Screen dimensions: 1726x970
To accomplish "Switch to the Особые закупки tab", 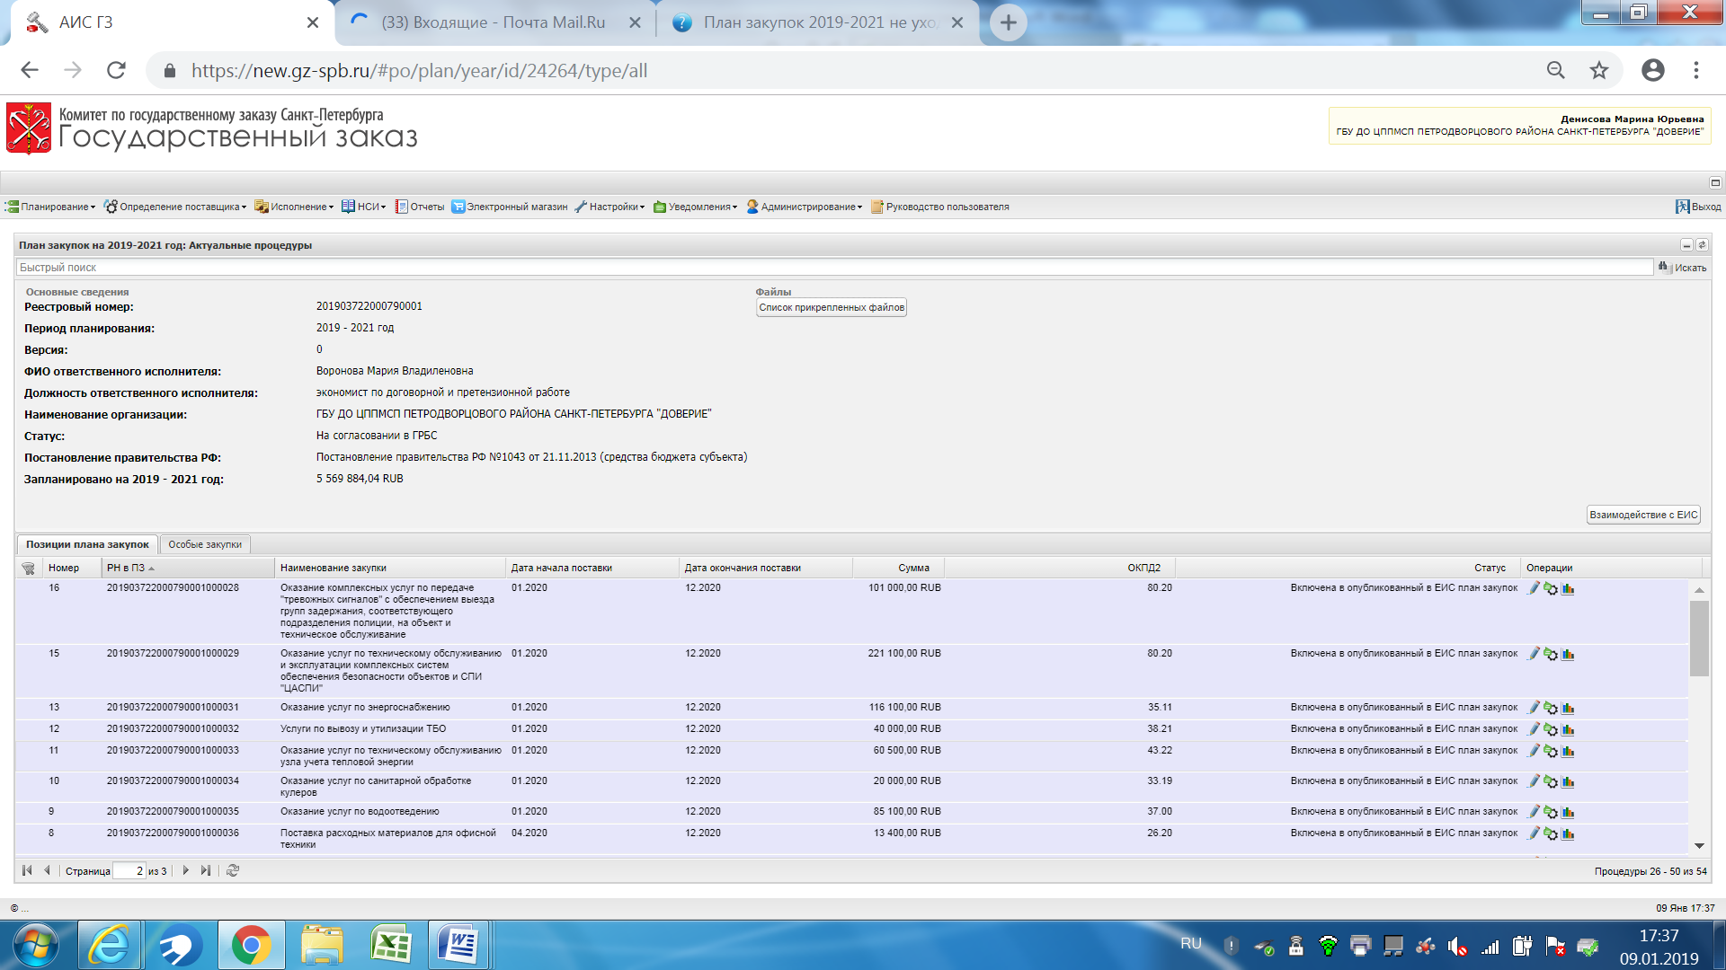I will (x=205, y=544).
